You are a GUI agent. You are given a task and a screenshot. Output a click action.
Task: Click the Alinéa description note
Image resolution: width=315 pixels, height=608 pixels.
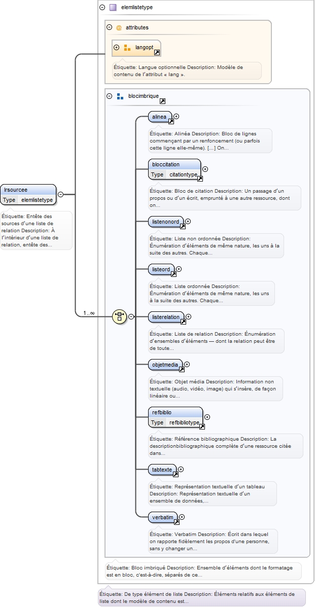pyautogui.click(x=211, y=141)
